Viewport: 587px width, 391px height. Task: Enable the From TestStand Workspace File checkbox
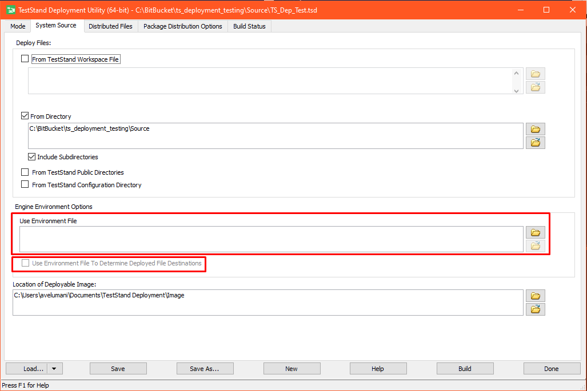tap(25, 59)
